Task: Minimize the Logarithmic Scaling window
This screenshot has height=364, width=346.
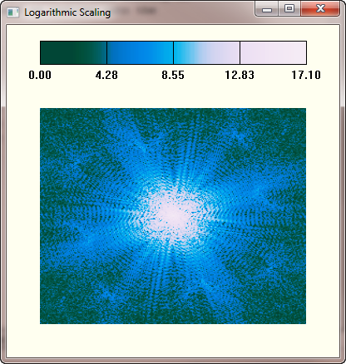Action: pyautogui.click(x=267, y=9)
